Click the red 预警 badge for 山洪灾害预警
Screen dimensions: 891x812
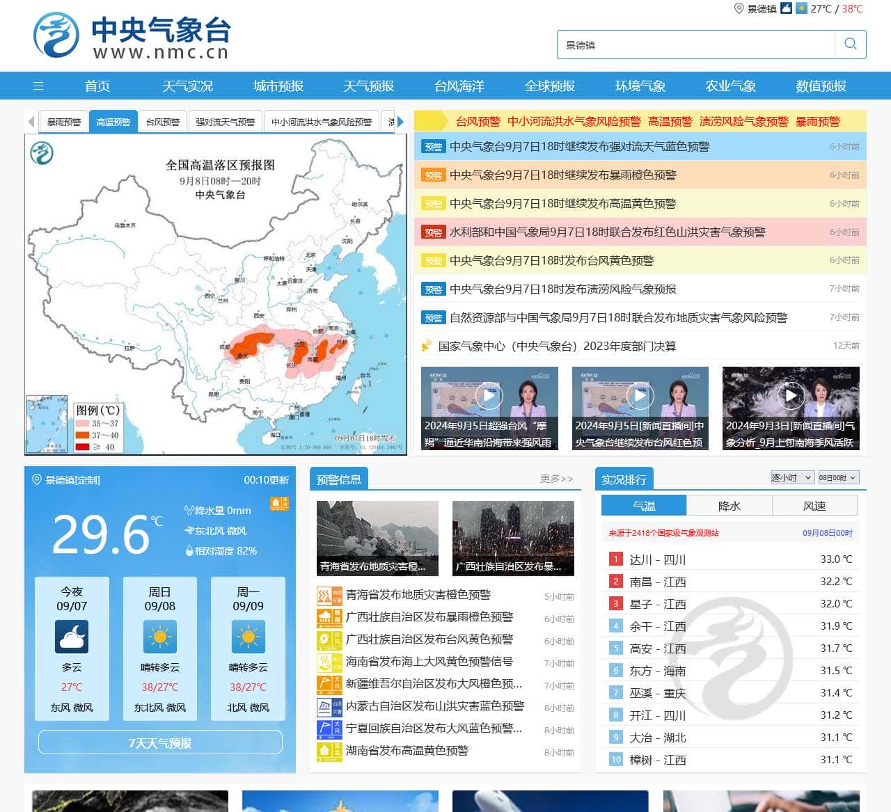[x=433, y=232]
